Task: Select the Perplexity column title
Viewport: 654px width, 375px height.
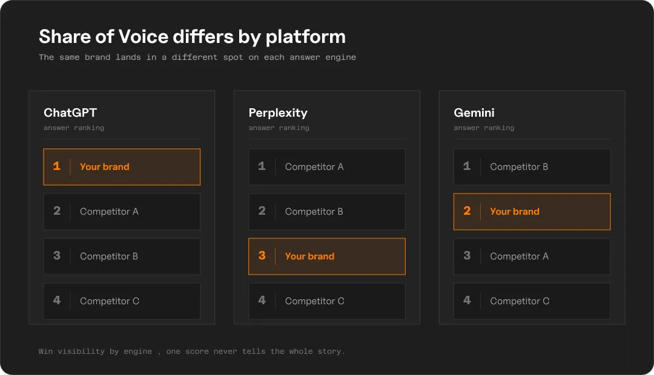Action: pos(278,113)
